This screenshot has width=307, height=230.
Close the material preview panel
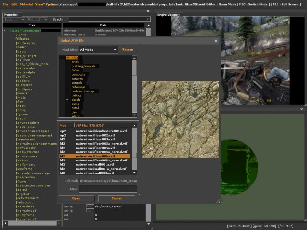coord(302,109)
